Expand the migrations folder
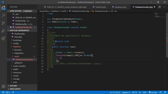This screenshot has height=94, width=168. pyautogui.click(x=19, y=53)
